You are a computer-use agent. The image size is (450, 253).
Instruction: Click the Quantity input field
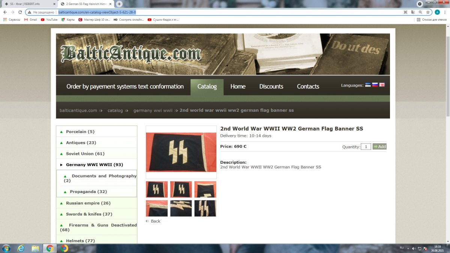[366, 147]
